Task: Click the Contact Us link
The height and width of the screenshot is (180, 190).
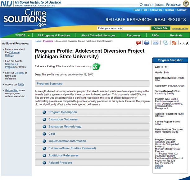Action: click(x=156, y=10)
